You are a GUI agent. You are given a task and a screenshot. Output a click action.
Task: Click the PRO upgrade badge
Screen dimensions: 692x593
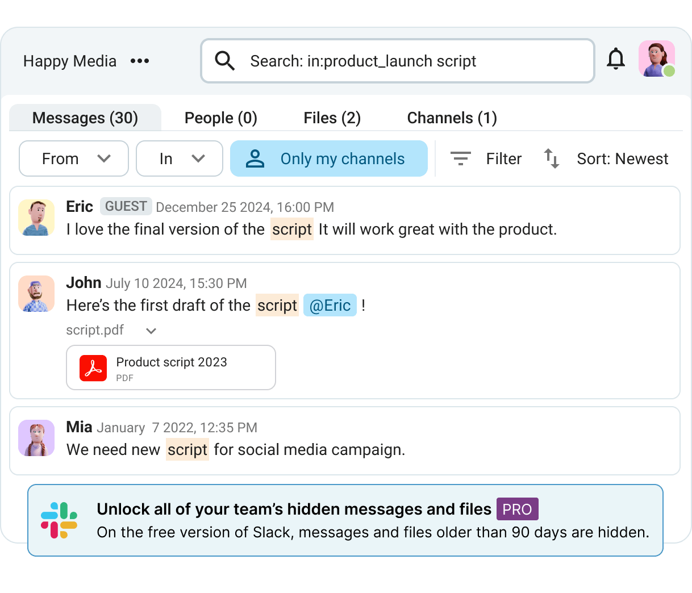(517, 509)
